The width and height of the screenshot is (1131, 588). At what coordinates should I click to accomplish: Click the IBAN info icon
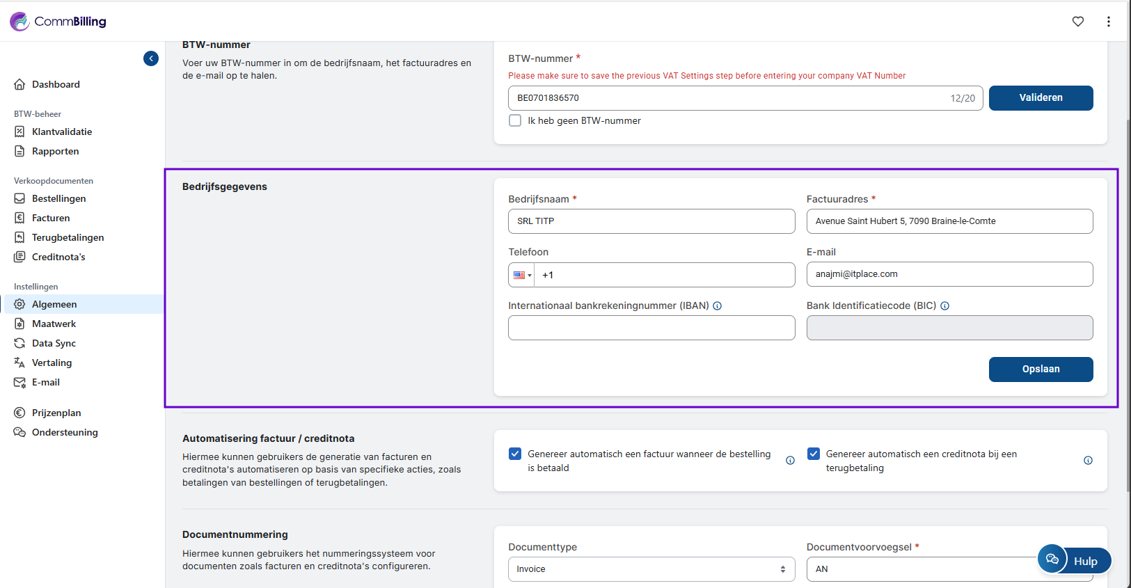point(717,305)
